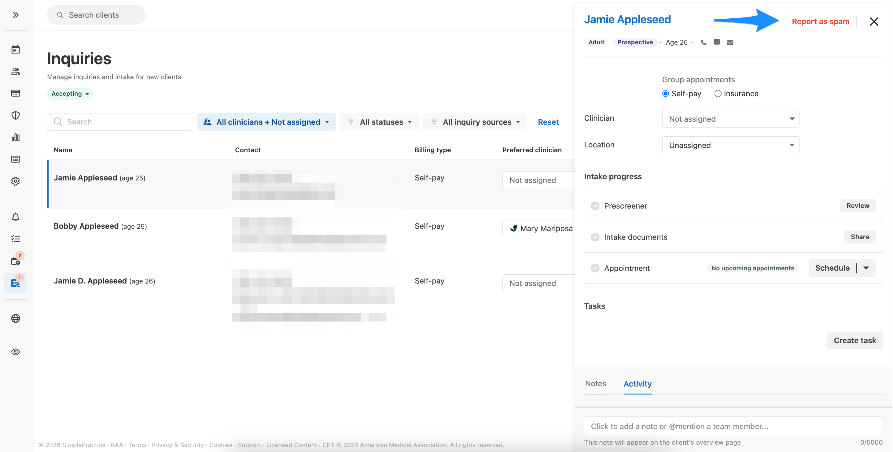Select the Insurance radio button
This screenshot has width=893, height=452.
click(x=718, y=94)
